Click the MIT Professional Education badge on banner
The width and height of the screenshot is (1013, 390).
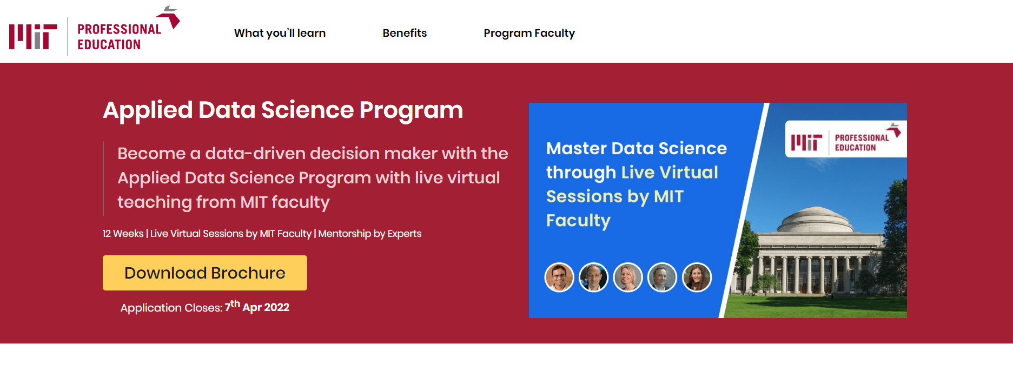pyautogui.click(x=846, y=139)
